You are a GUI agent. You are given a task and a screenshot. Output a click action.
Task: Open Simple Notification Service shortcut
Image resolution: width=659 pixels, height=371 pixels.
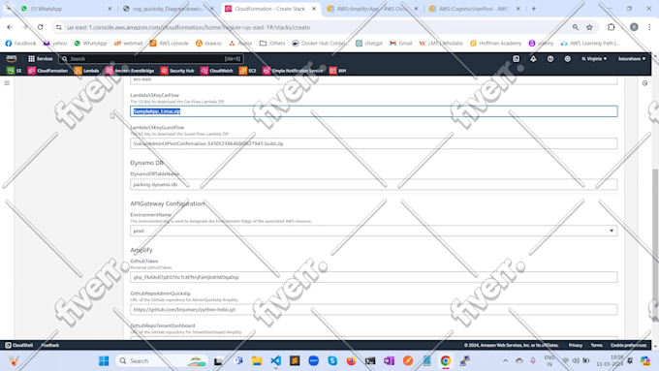pos(293,71)
